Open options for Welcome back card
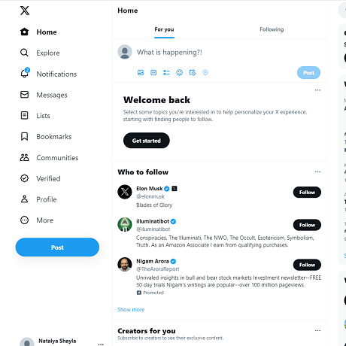The width and height of the screenshot is (346, 346). pos(317,90)
